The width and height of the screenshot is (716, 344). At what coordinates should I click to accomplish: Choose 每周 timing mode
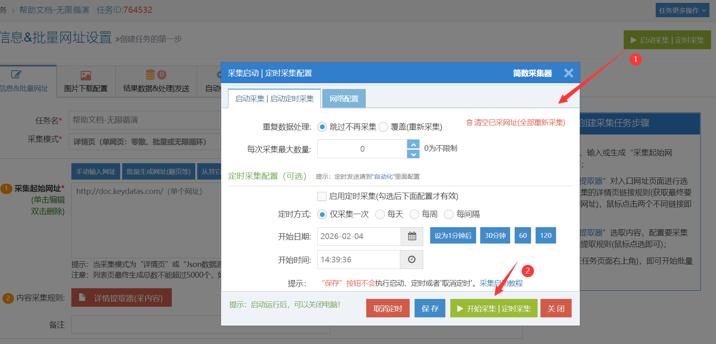point(414,214)
